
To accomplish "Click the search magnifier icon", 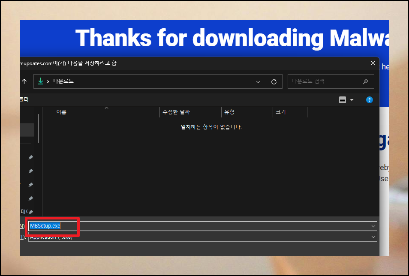I will click(x=365, y=81).
